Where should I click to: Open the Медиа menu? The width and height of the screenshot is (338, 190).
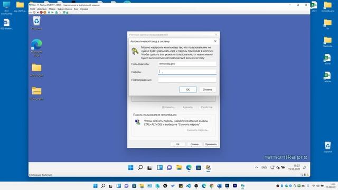point(52,9)
